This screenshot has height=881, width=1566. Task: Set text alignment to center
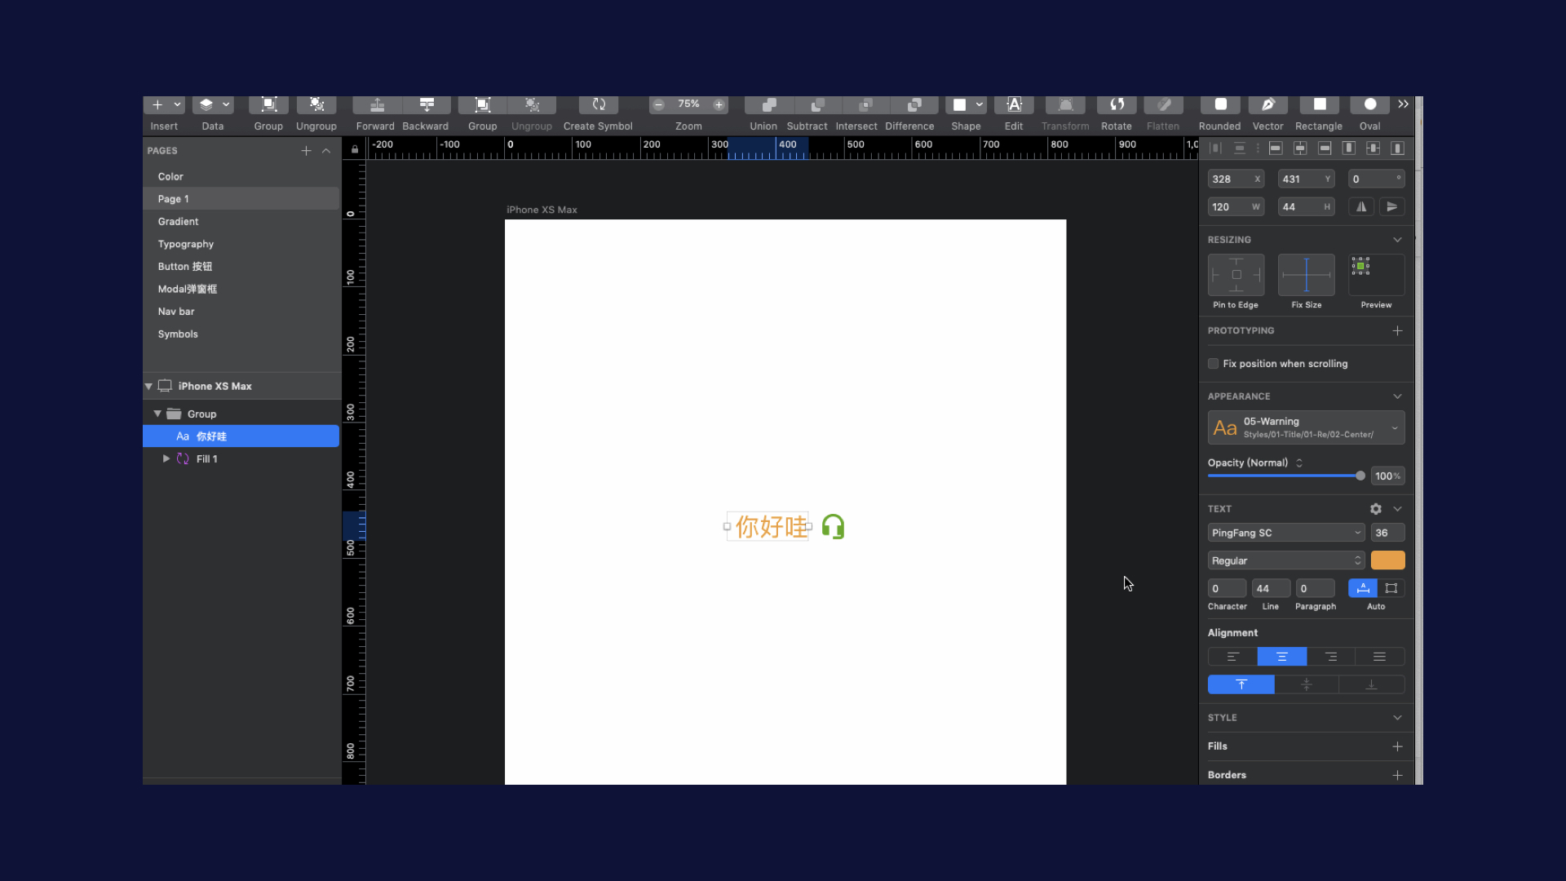click(x=1282, y=657)
